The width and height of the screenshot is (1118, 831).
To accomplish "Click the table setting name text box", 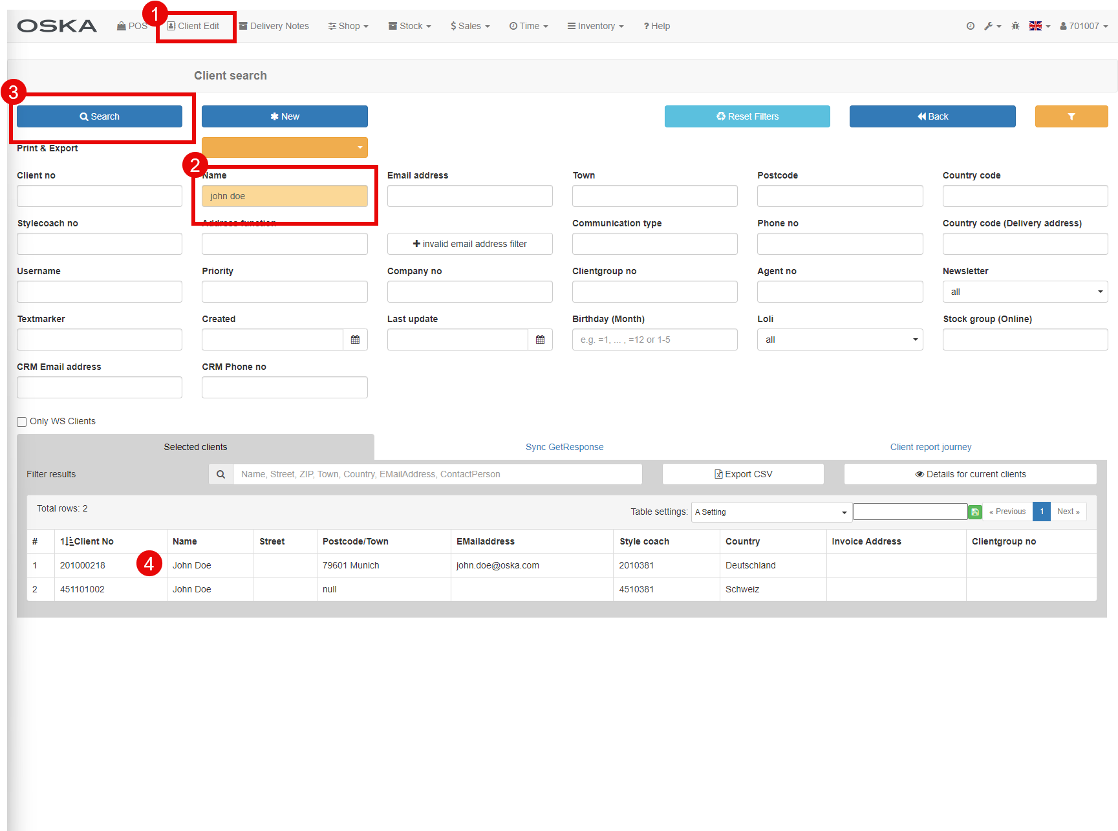I will pos(910,512).
